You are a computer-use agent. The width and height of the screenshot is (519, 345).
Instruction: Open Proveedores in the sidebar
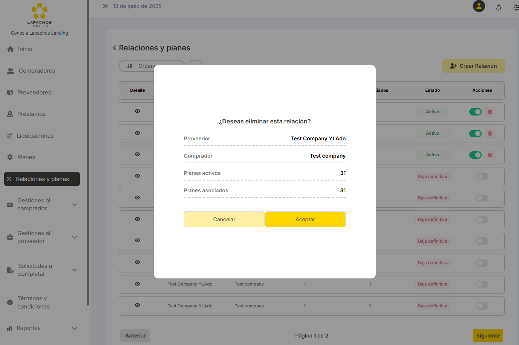[x=34, y=93]
